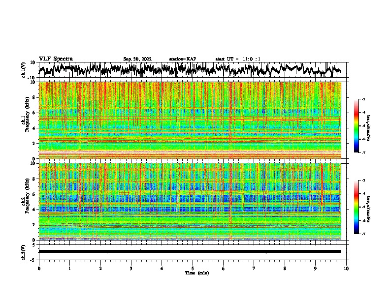Click the date text "Sep. 30, 2022"
Screen dimensions: 390x301
coord(137,59)
